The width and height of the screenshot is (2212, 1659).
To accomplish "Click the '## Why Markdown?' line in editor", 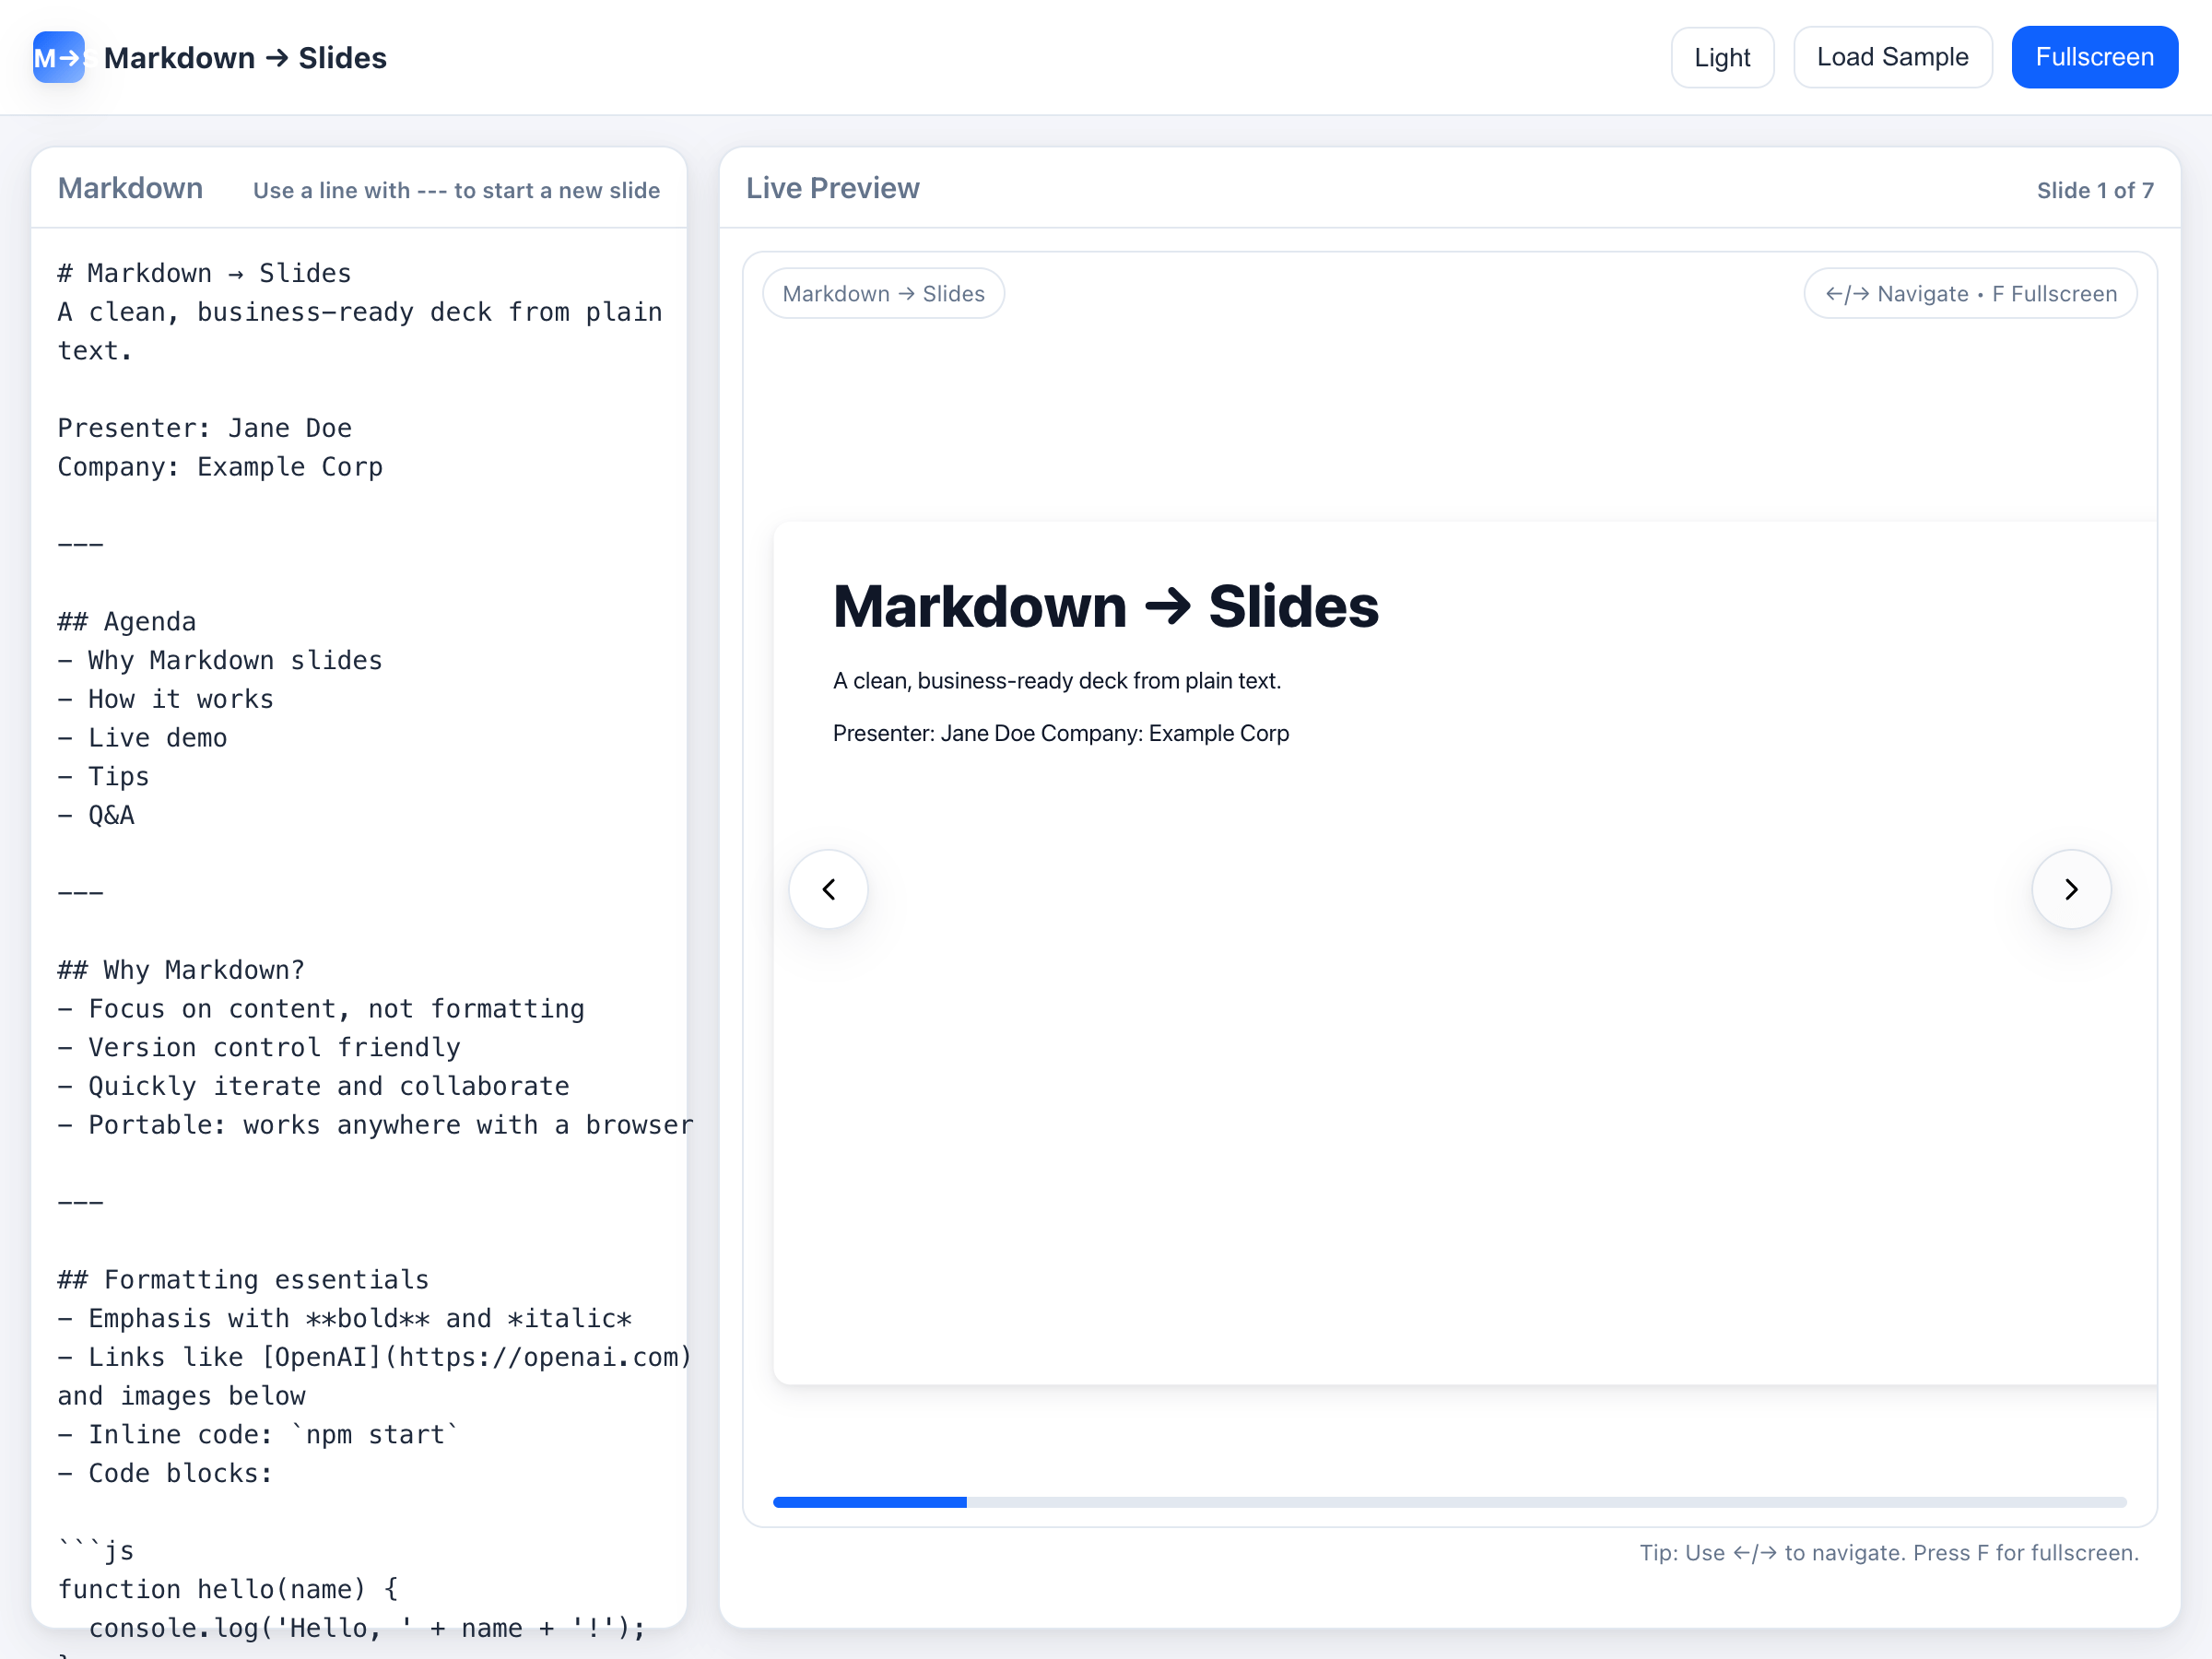I will click(181, 970).
